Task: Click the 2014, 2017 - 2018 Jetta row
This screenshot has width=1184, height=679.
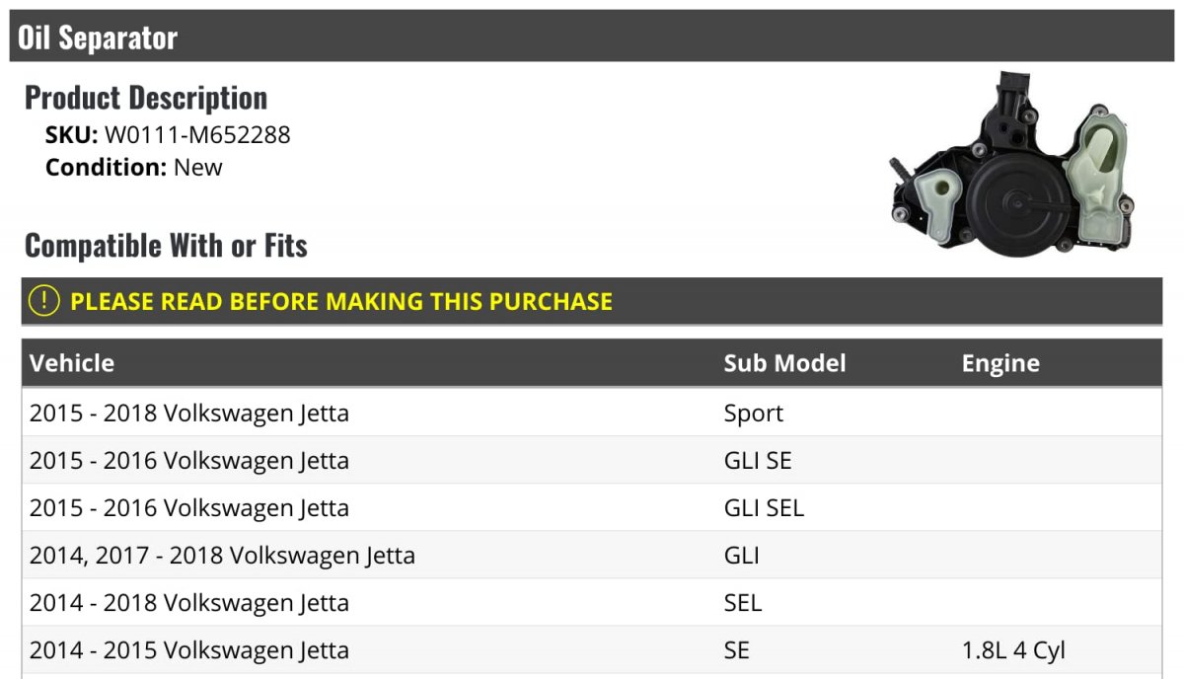Action: pyautogui.click(x=592, y=555)
